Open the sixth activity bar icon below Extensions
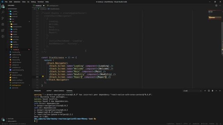Screen dimensions: 223x125 pos(3,36)
